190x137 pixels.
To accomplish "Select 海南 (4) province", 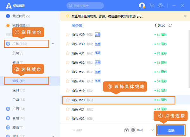I will coord(18,128).
